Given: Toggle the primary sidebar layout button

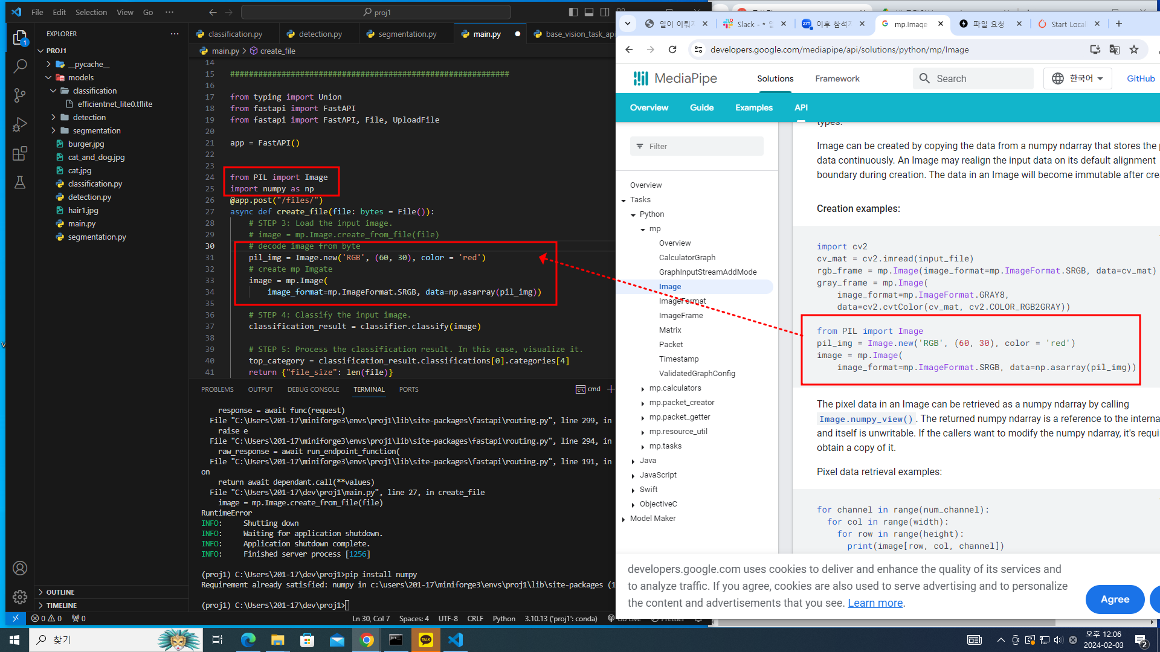Looking at the screenshot, I should [x=573, y=12].
